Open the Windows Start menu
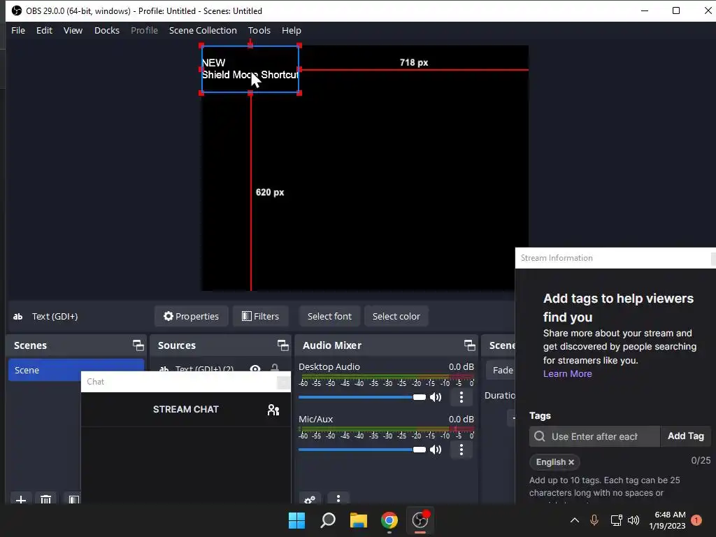The width and height of the screenshot is (716, 537). click(x=296, y=520)
